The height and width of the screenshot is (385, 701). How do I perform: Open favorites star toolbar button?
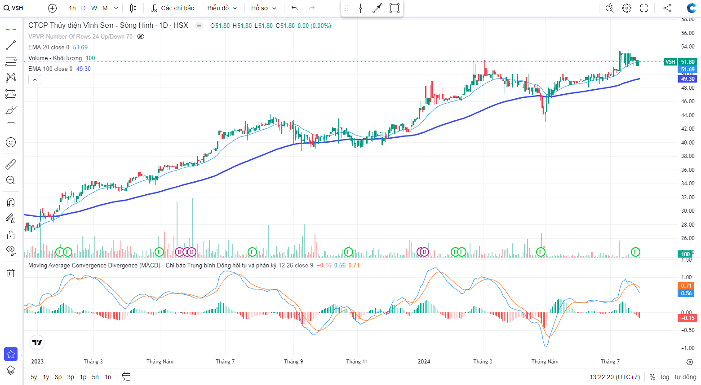tap(11, 354)
